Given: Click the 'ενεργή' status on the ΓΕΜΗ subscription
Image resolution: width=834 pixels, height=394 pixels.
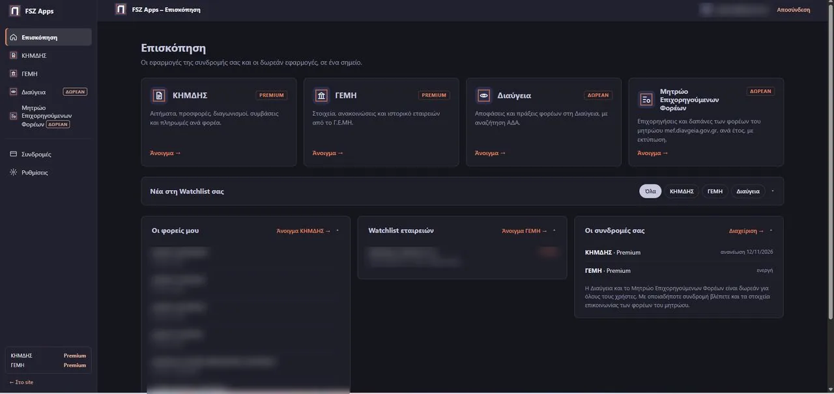Looking at the screenshot, I should 765,270.
